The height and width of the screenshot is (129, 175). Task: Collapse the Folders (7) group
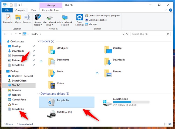point(38,41)
